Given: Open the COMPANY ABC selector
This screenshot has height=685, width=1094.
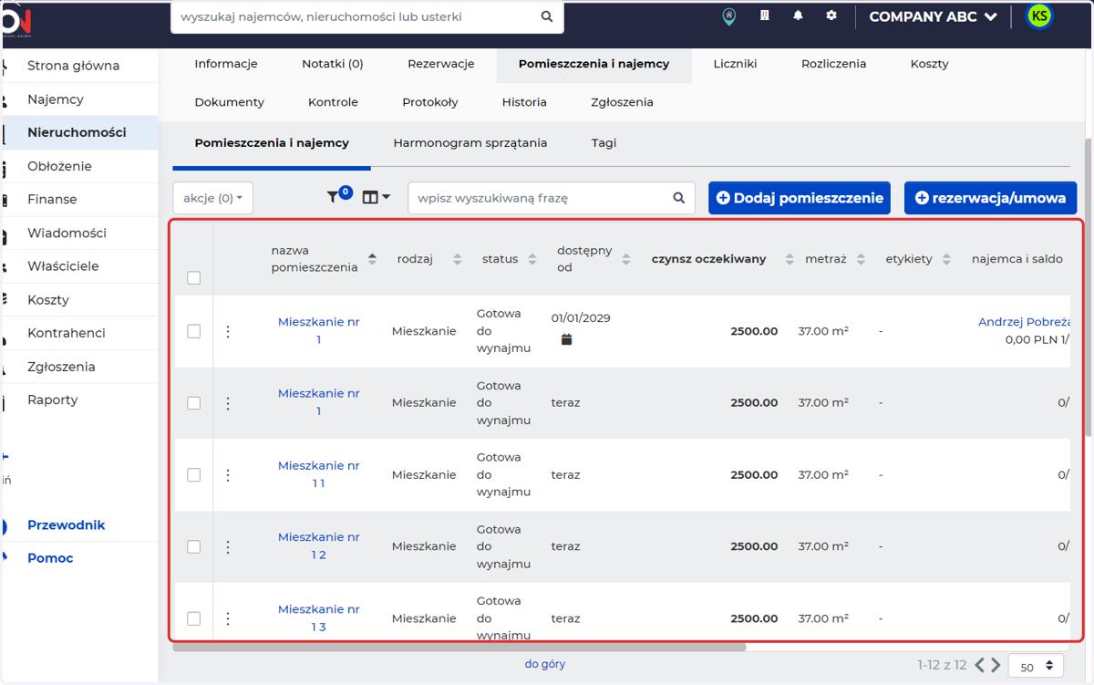Looking at the screenshot, I should click(933, 16).
